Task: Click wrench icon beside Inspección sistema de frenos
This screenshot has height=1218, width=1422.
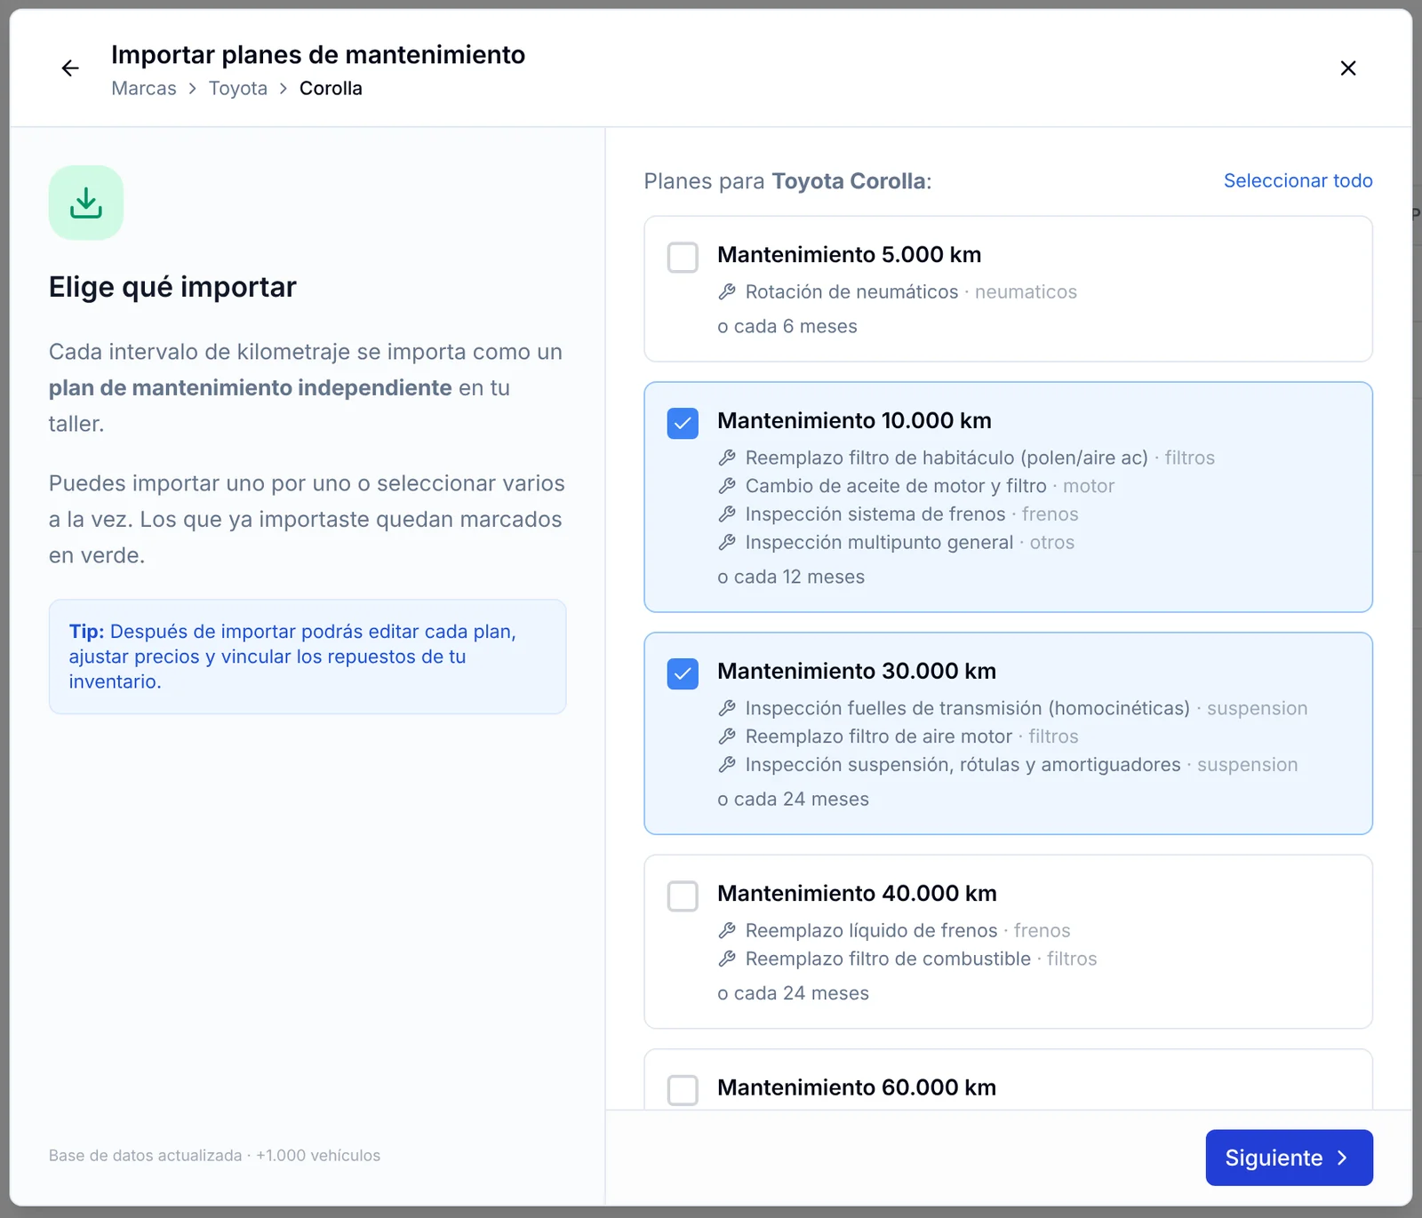Action: [727, 514]
